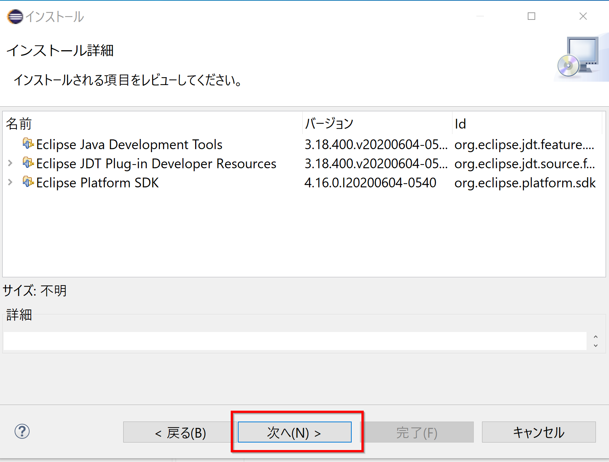609x462 pixels.
Task: Select the Eclipse JDT Plug-in Developer Resources row
Action: tap(156, 164)
